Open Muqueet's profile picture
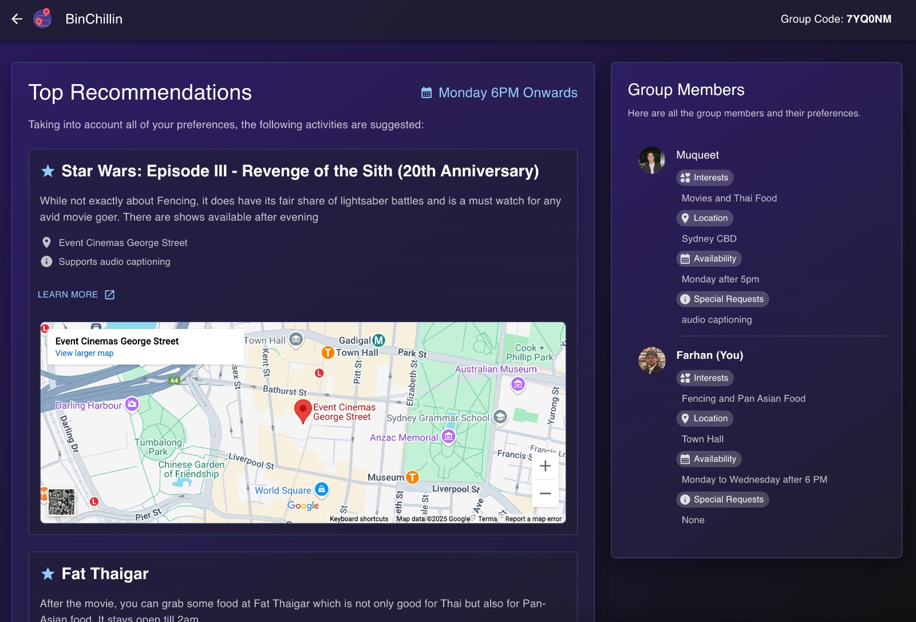The image size is (916, 622). tap(652, 160)
